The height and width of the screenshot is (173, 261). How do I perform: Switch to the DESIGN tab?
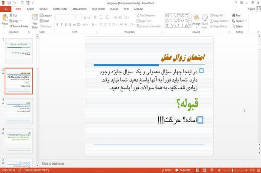tap(43, 9)
